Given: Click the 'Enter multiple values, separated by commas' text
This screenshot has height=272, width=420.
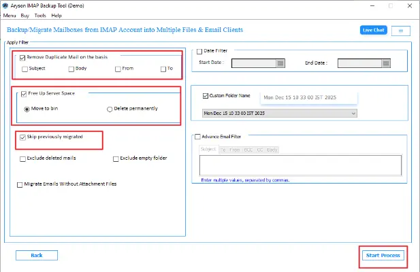Looking at the screenshot, I should click(x=245, y=180).
